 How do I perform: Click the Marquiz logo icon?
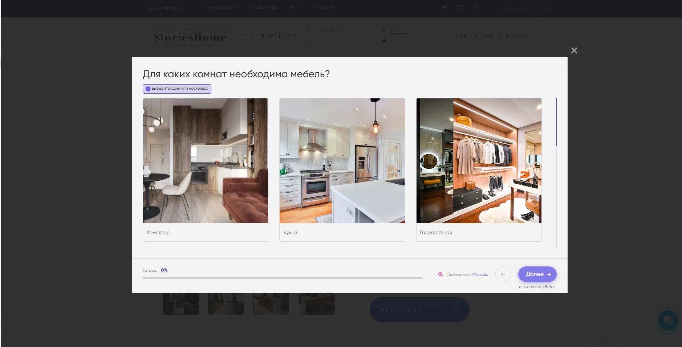coord(440,274)
